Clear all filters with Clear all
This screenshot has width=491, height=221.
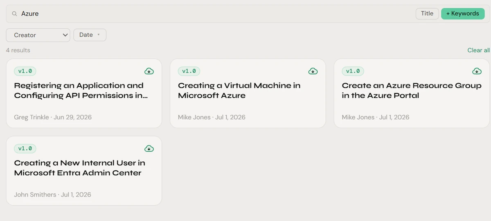tap(478, 50)
